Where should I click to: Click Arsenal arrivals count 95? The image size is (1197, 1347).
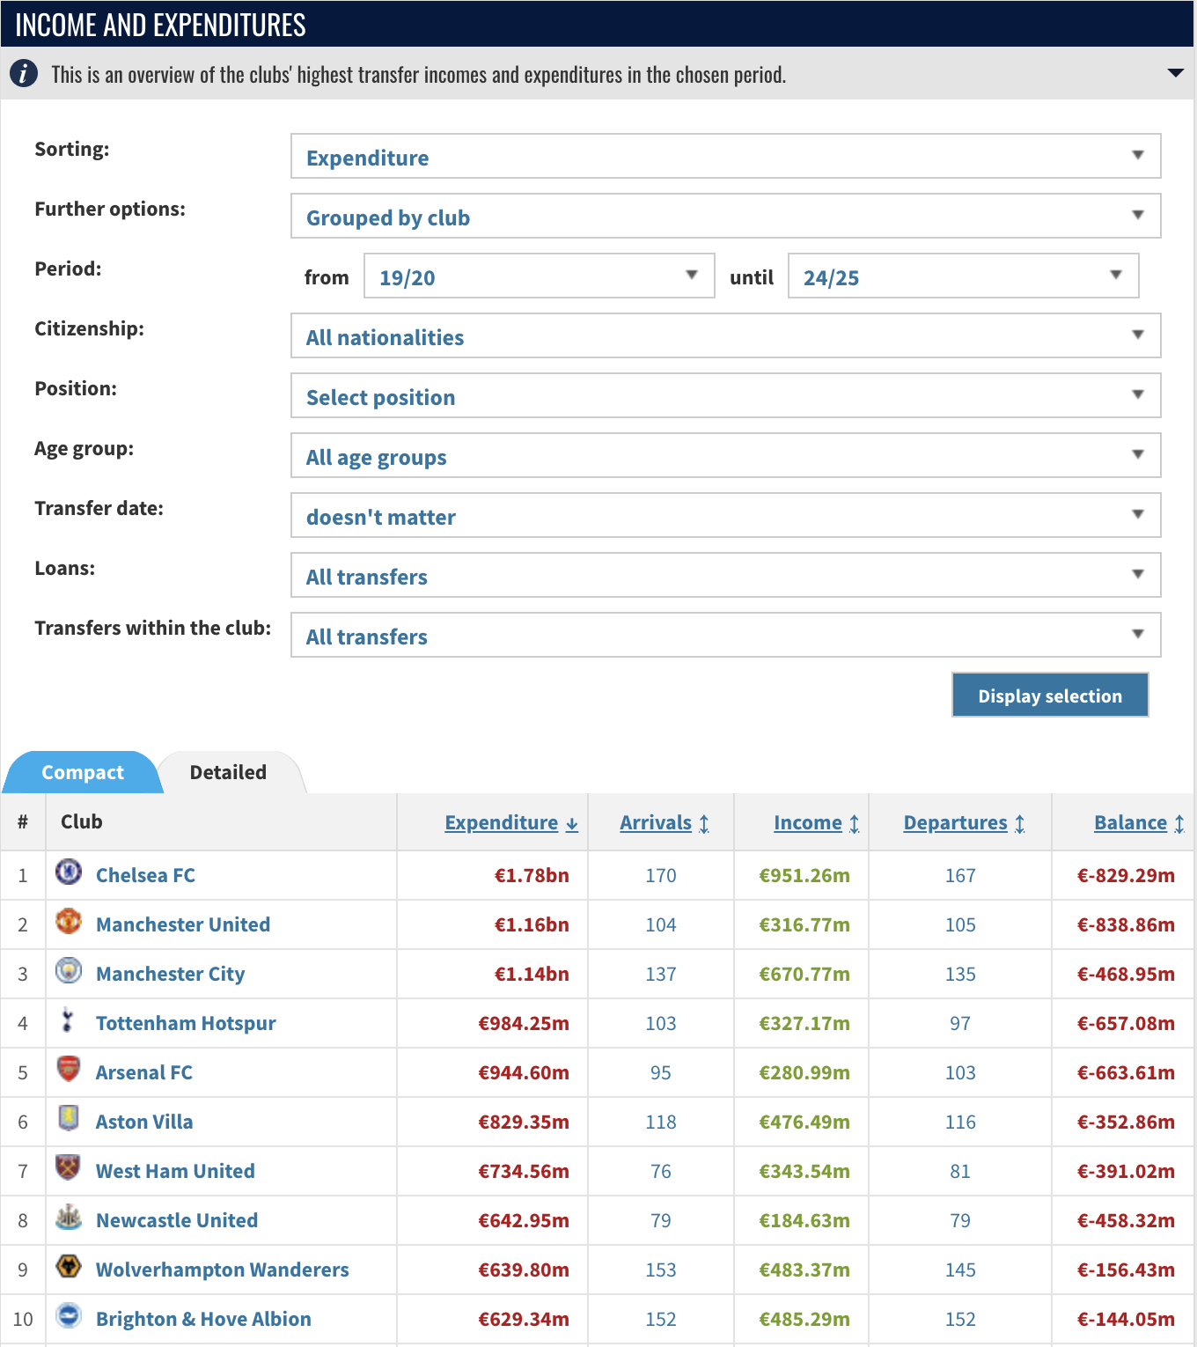point(661,1072)
